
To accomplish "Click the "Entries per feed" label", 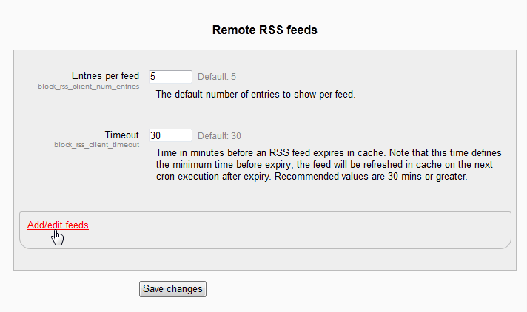I will 105,75.
